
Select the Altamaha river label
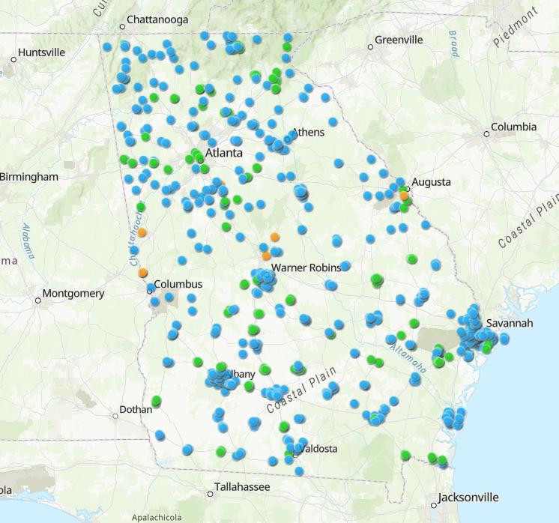click(408, 358)
